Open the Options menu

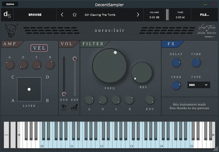point(10,4)
